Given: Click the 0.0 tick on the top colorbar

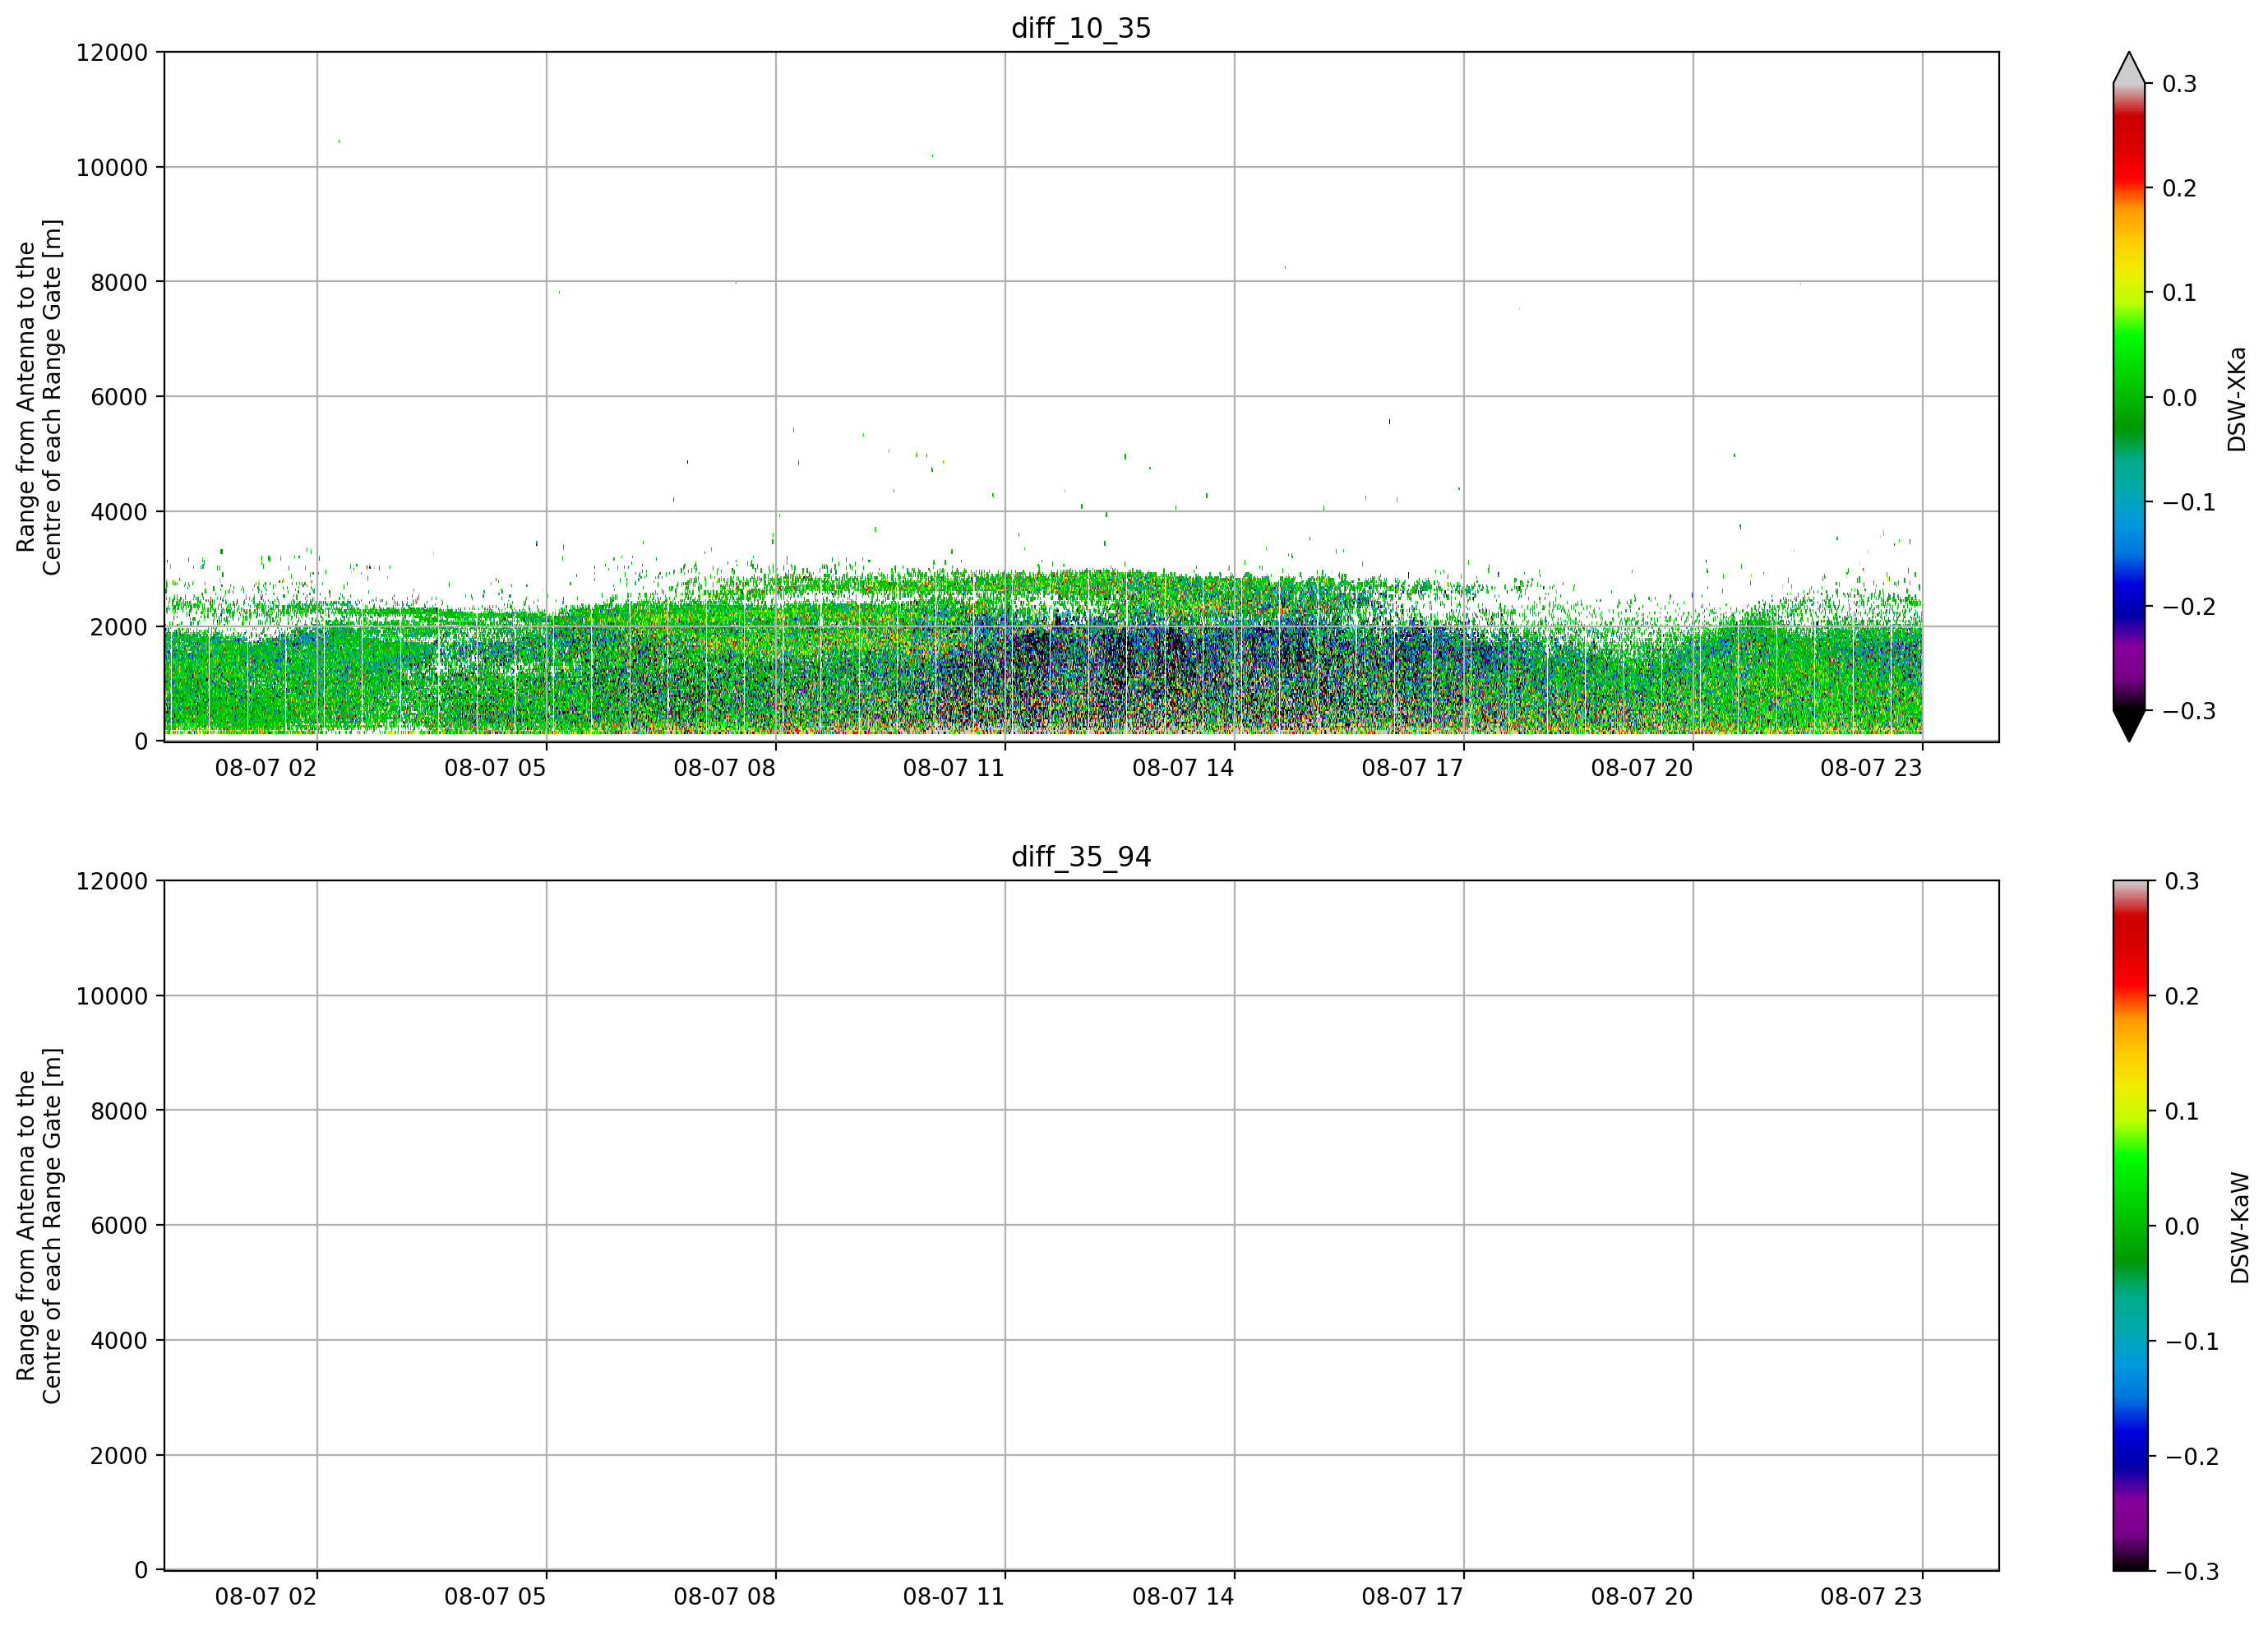Looking at the screenshot, I should [2179, 398].
